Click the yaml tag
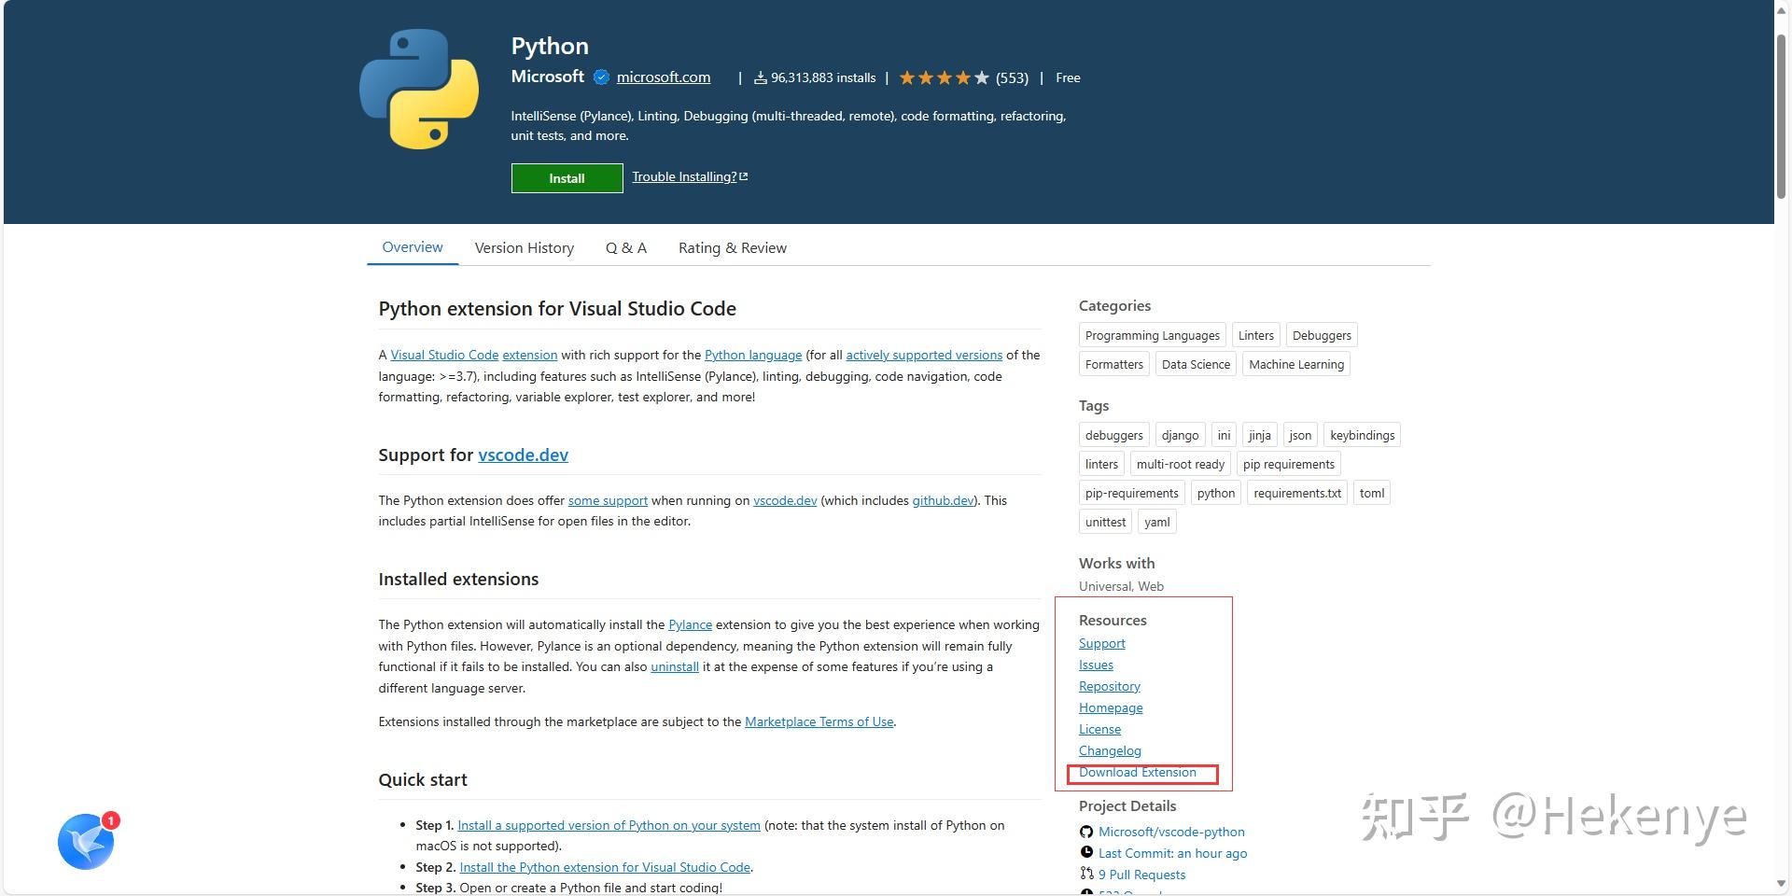The image size is (1792, 896). [x=1157, y=522]
